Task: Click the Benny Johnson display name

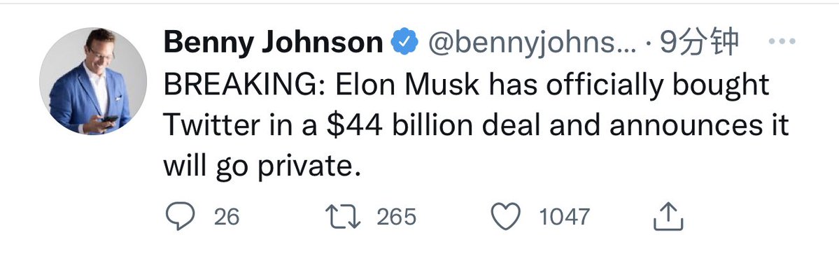Action: (274, 42)
